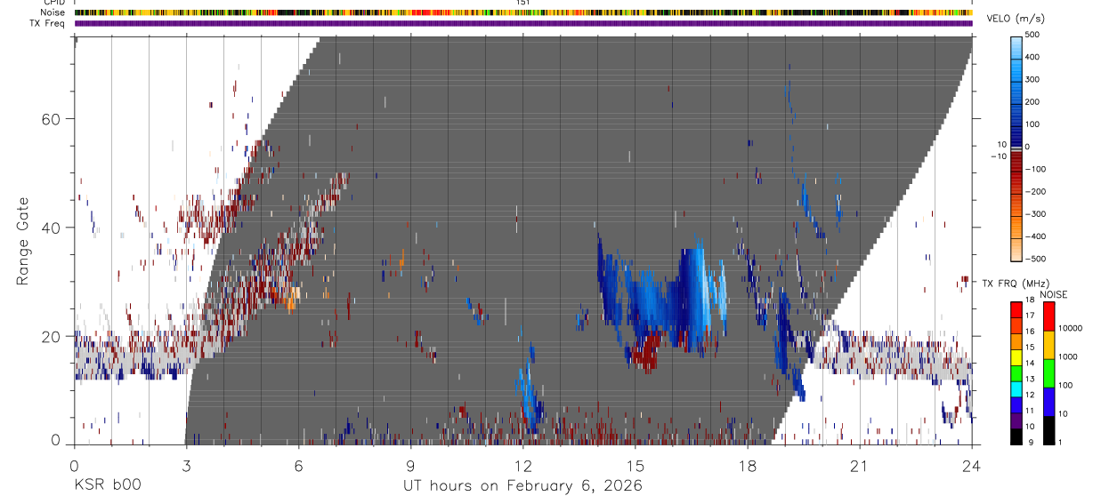Click the 16 tick on TX FRQ legend
This screenshot has width=1093, height=504.
[x=1031, y=332]
